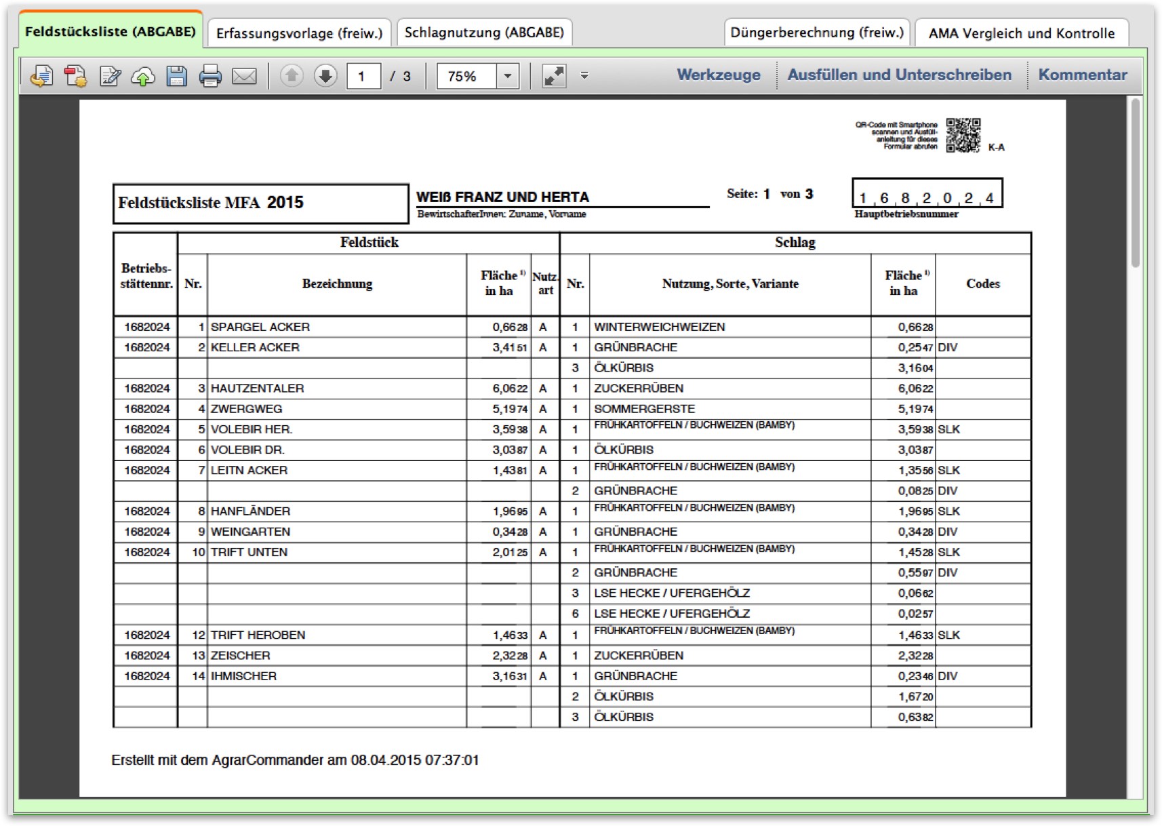
Task: Click the cloud upload icon
Action: (x=142, y=76)
